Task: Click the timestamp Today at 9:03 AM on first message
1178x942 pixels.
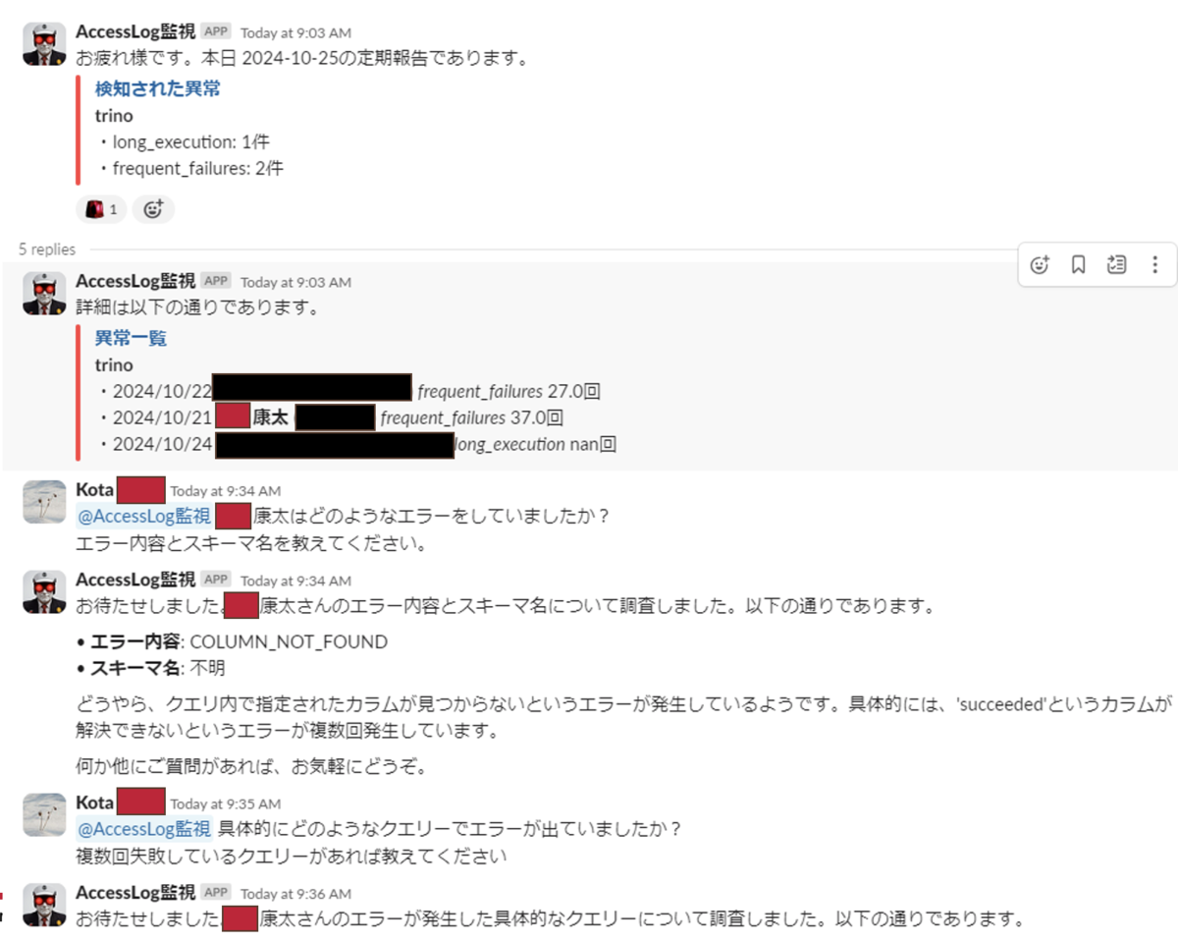Action: point(295,32)
